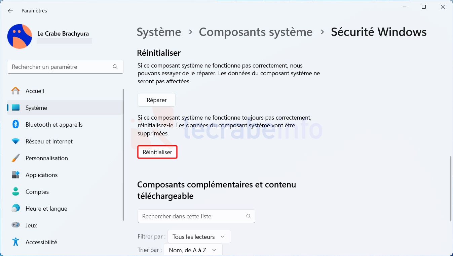Image resolution: width=453 pixels, height=256 pixels.
Task: Click the Réparer button
Action: (157, 100)
